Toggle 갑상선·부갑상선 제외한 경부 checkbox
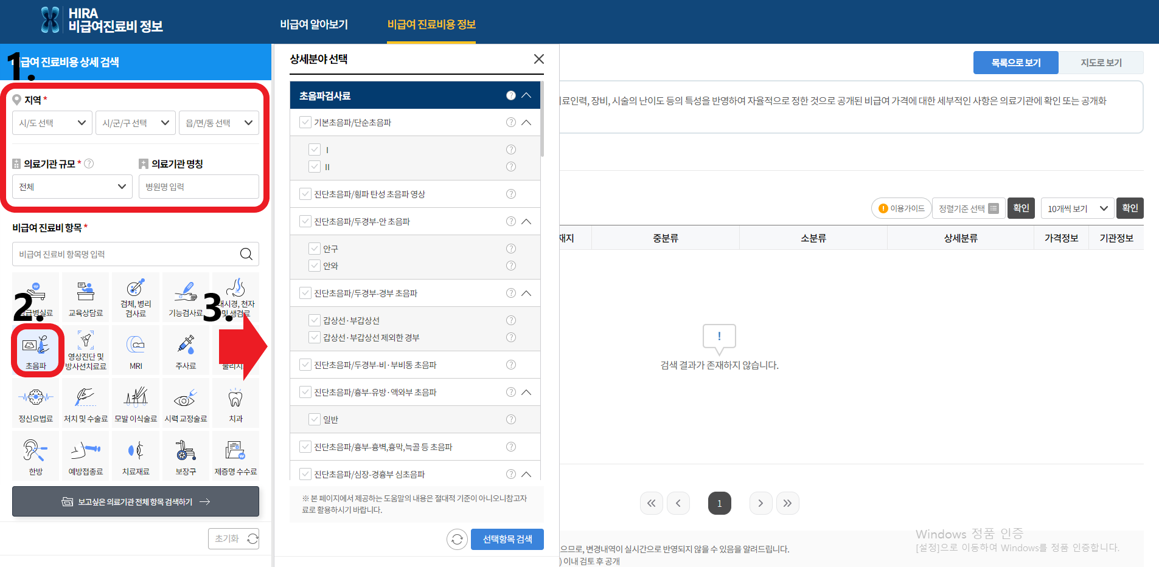Image resolution: width=1159 pixels, height=567 pixels. coord(315,337)
